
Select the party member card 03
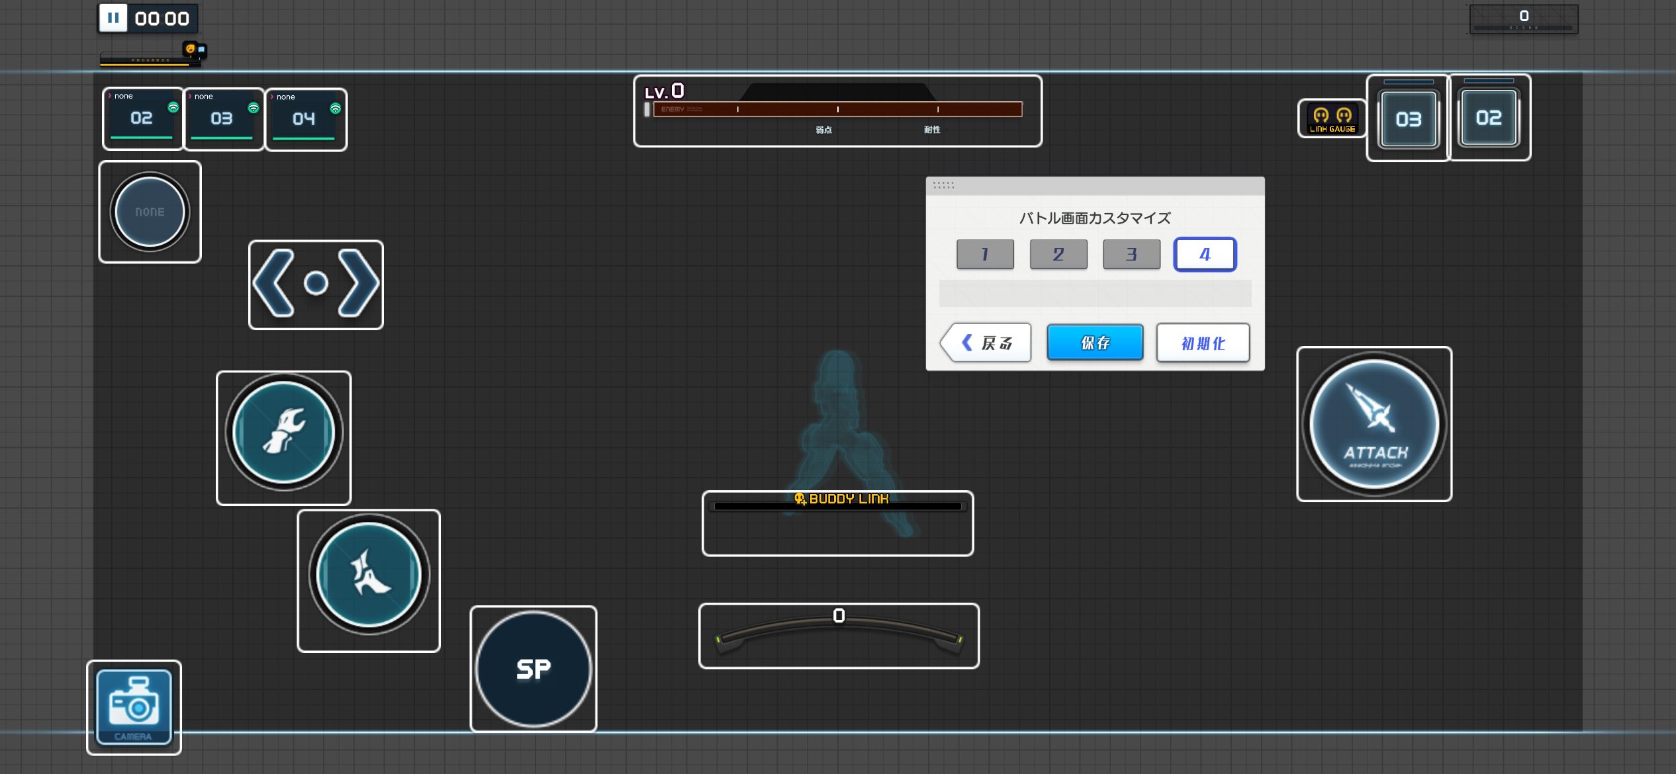[x=224, y=119]
